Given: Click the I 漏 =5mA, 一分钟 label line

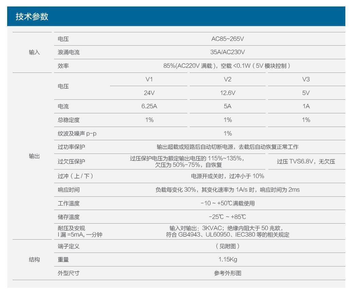Looking at the screenshot, I should [x=80, y=235].
